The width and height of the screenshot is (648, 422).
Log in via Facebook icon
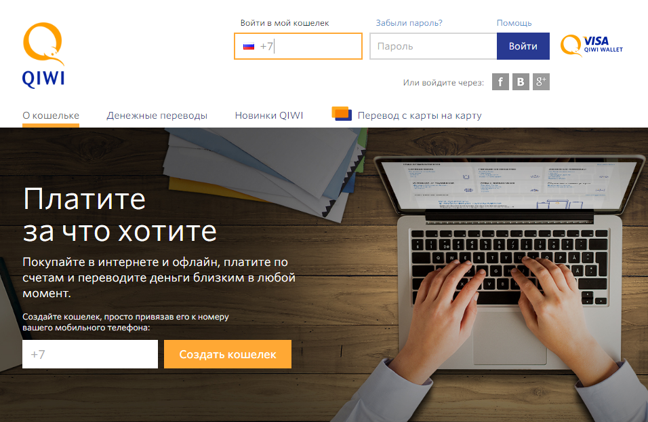(500, 82)
